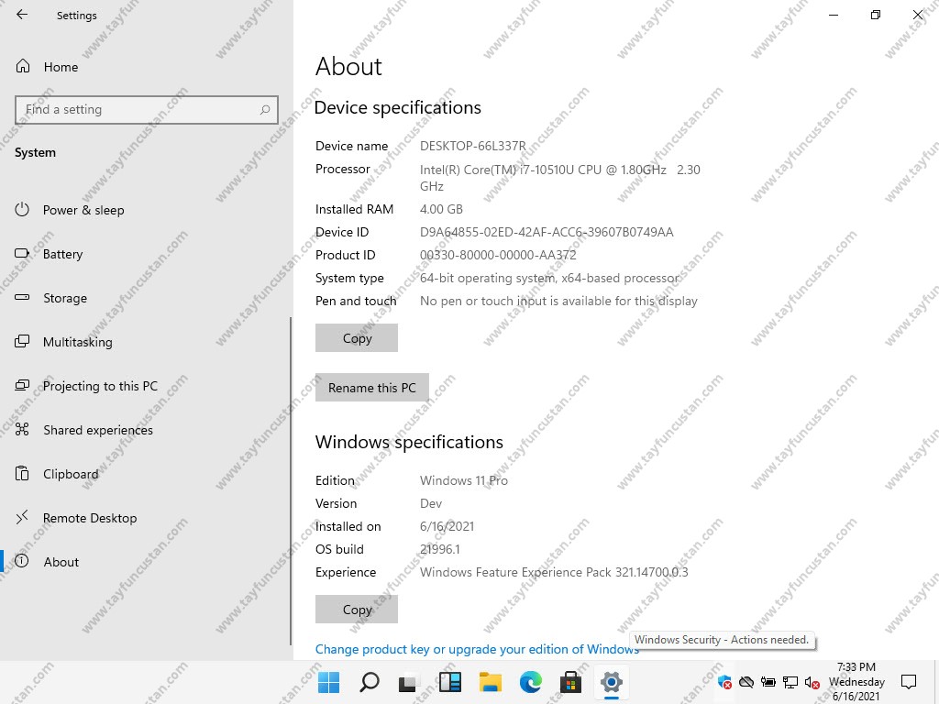Click the OneDrive cloud tray icon
Image resolution: width=939 pixels, height=704 pixels.
point(746,682)
